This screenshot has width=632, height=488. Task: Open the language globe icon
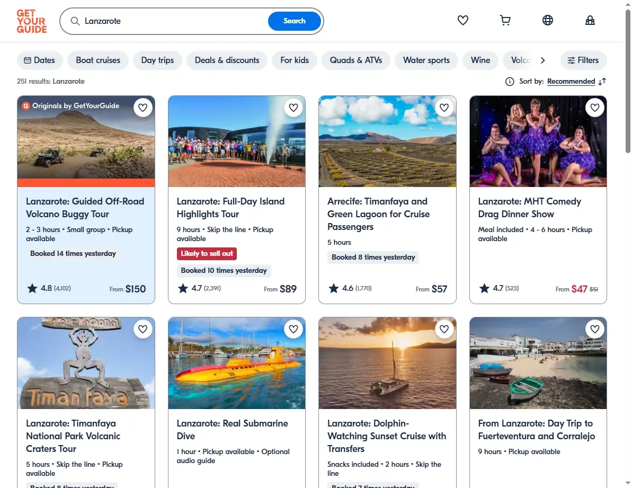click(547, 20)
